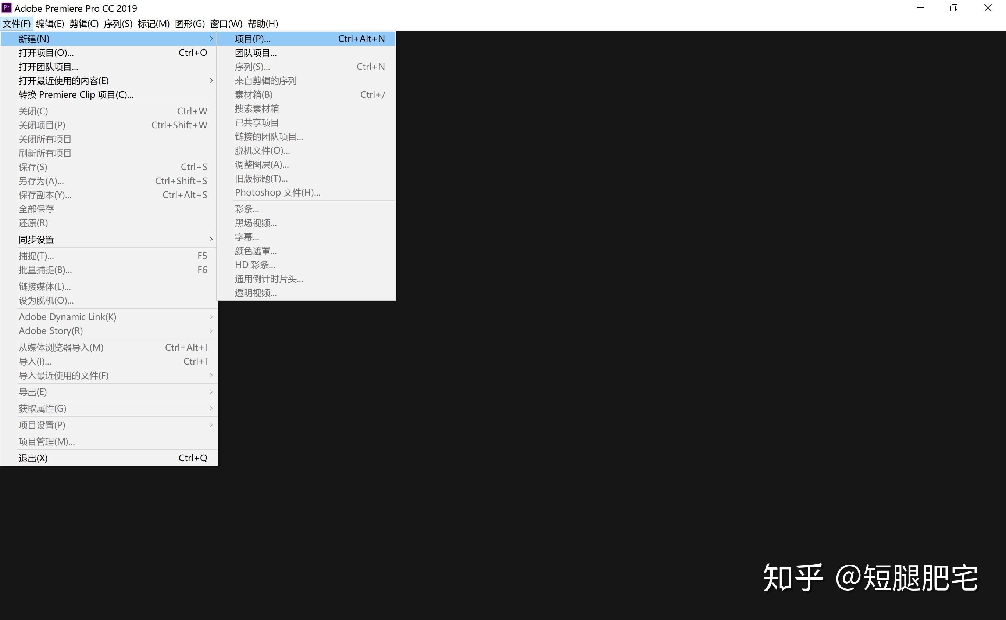Expand the 同步设置 submenu
This screenshot has width=1006, height=620.
click(x=36, y=239)
